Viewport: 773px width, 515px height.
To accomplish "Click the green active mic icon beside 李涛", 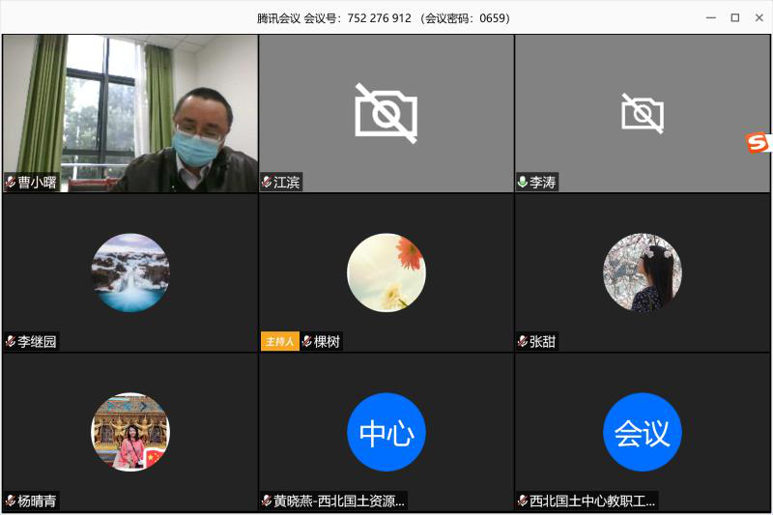I will (x=523, y=182).
